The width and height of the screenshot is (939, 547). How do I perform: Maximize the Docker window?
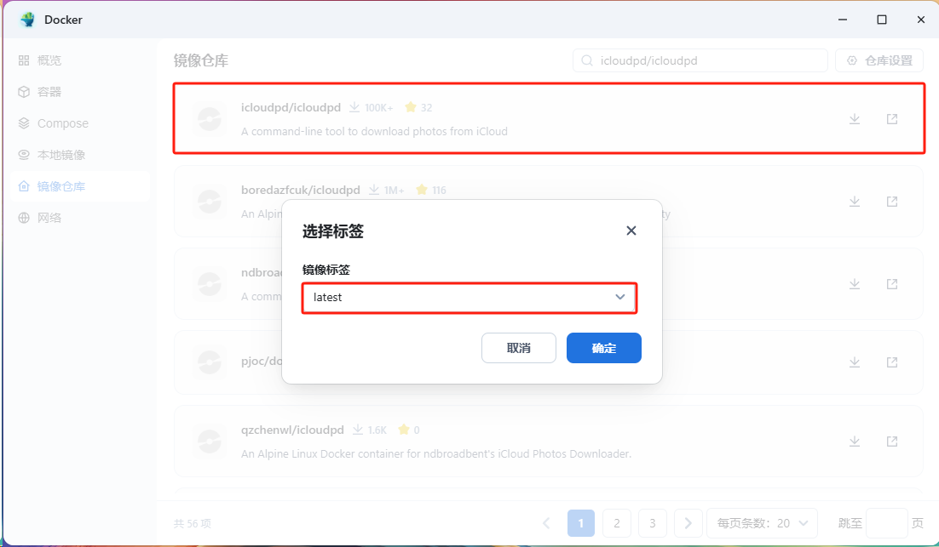tap(882, 20)
